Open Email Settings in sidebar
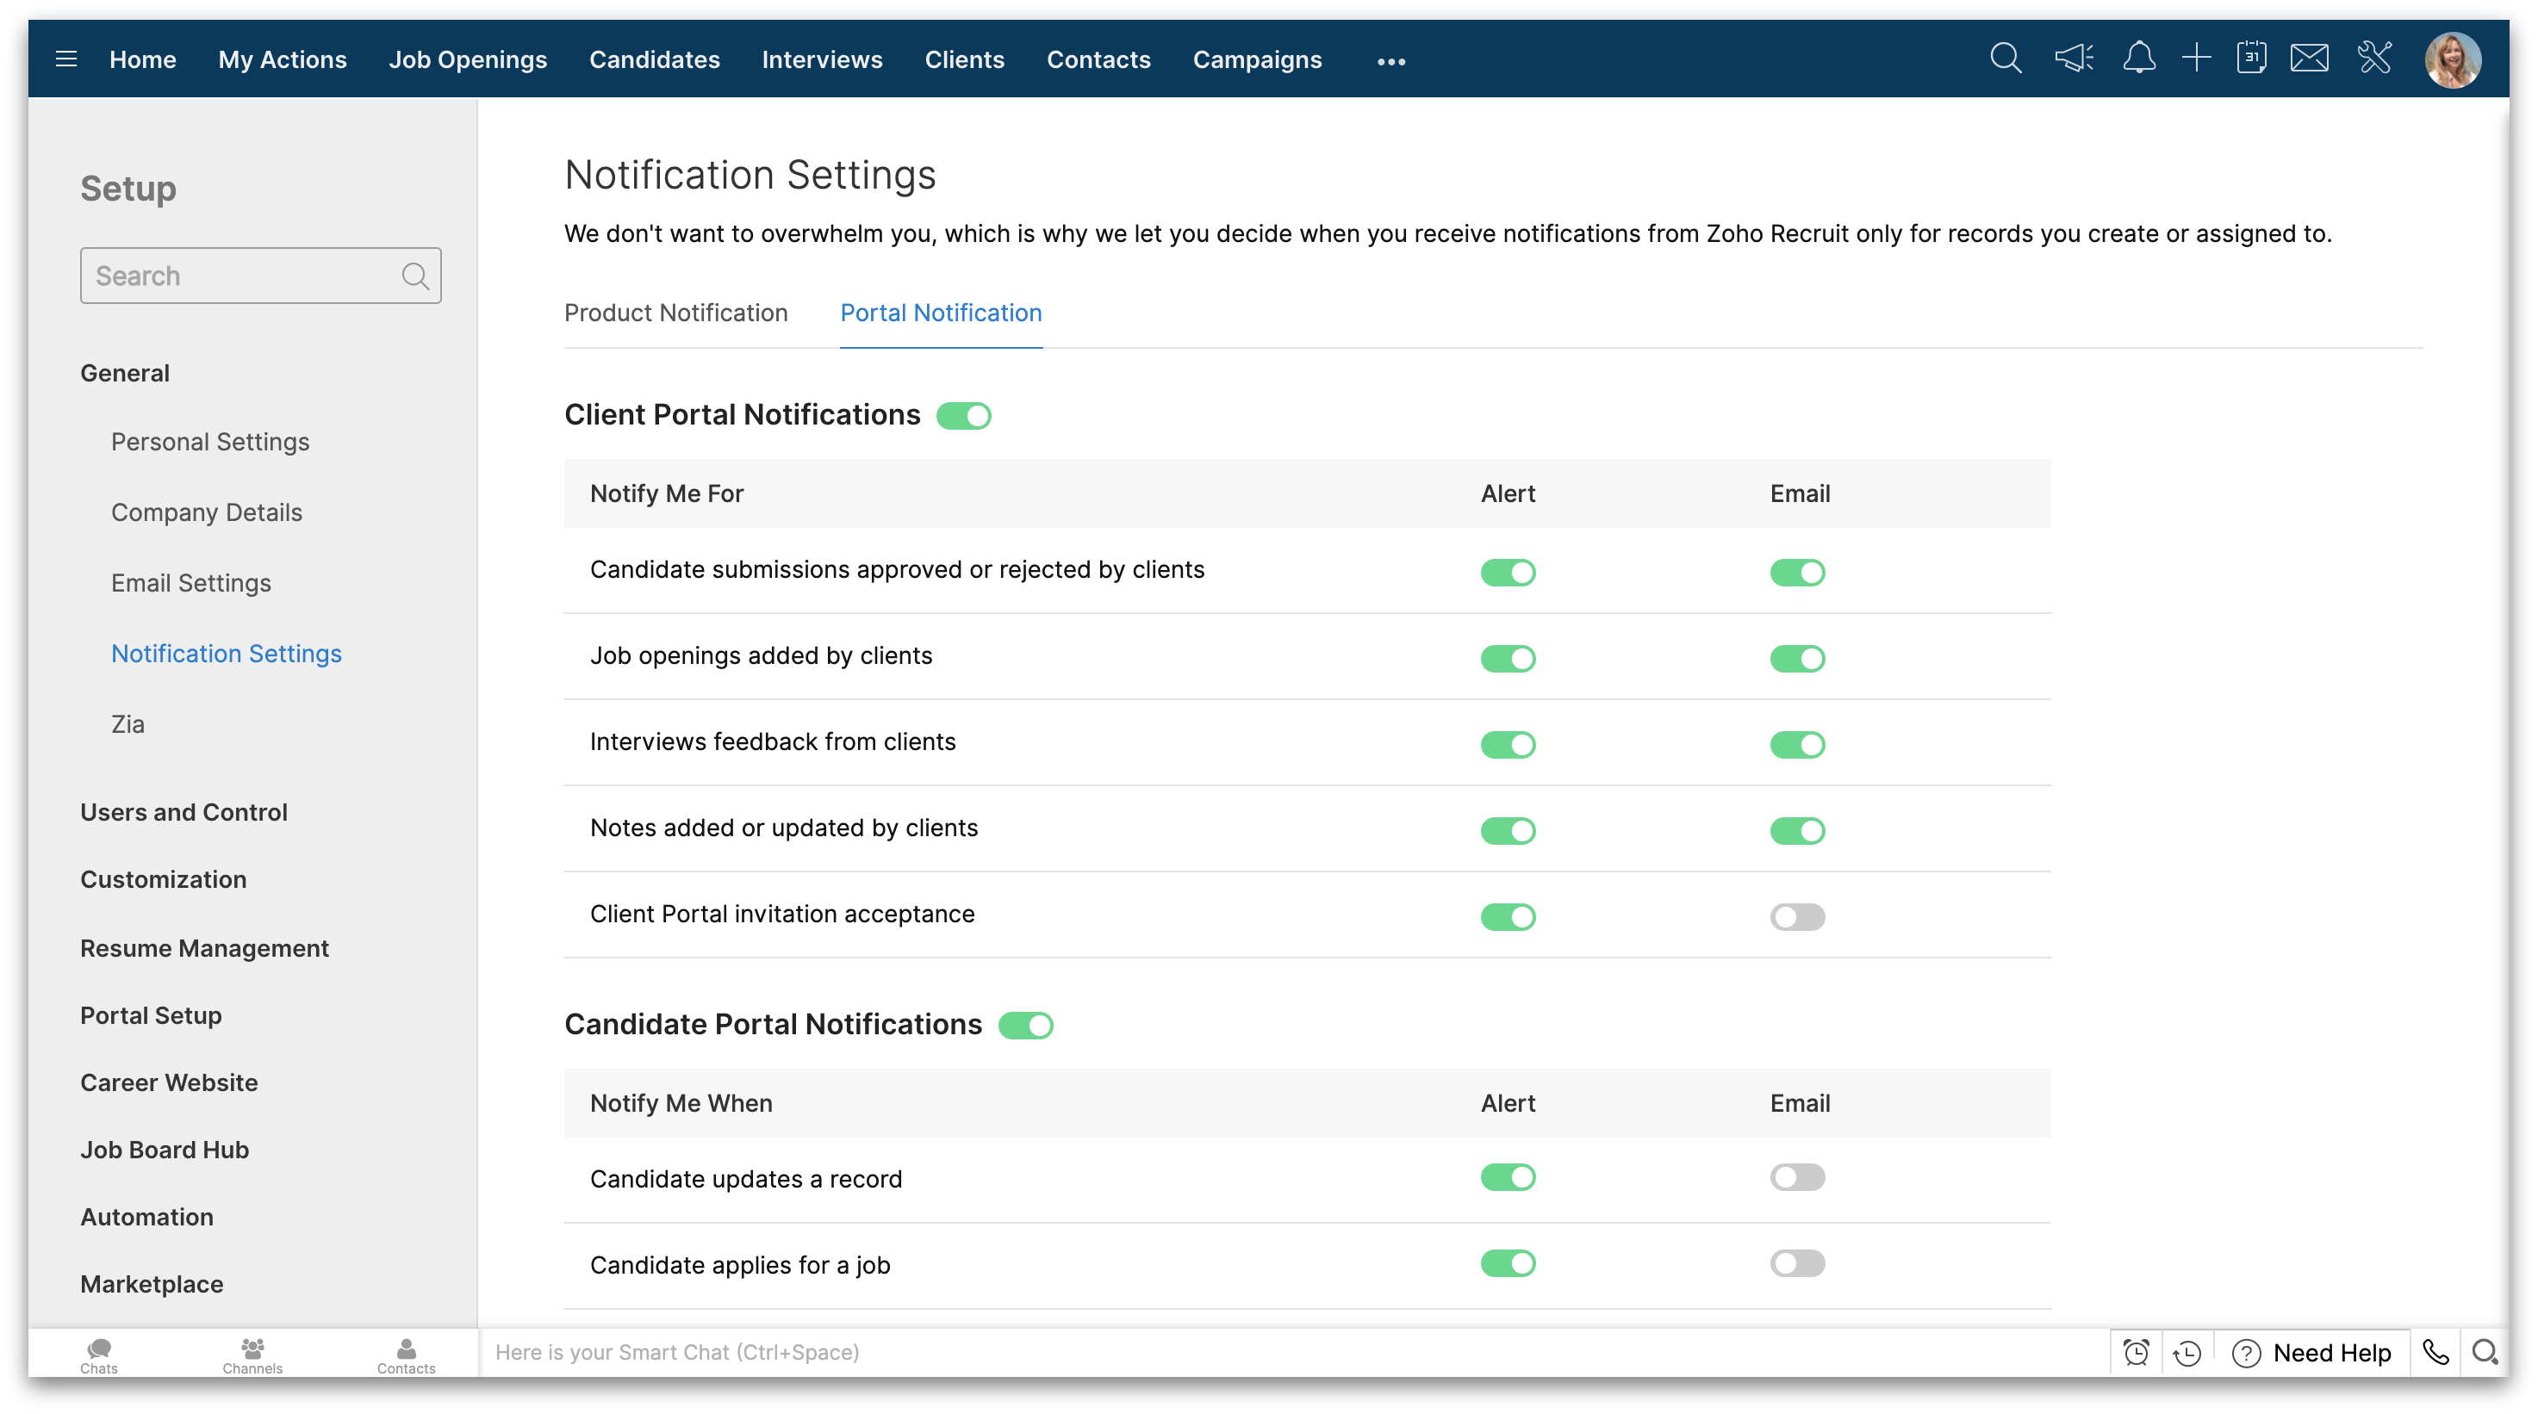The image size is (2538, 1414). (x=191, y=583)
